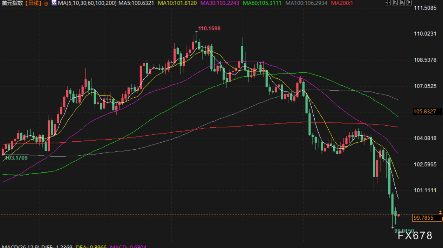443x248 pixels.
Task: Click the DEA:-0.8966 value
Action: point(92,246)
